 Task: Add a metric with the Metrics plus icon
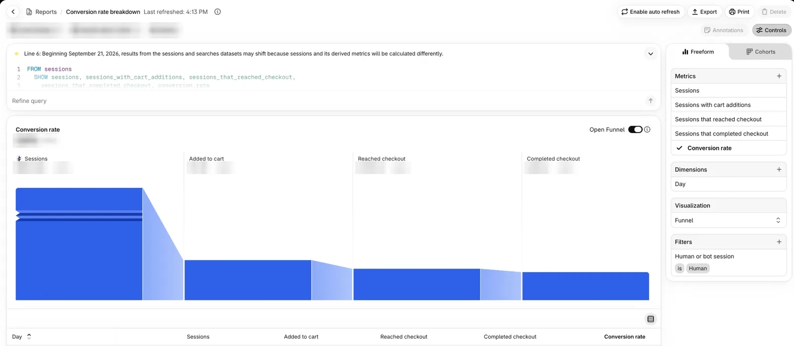(x=779, y=76)
